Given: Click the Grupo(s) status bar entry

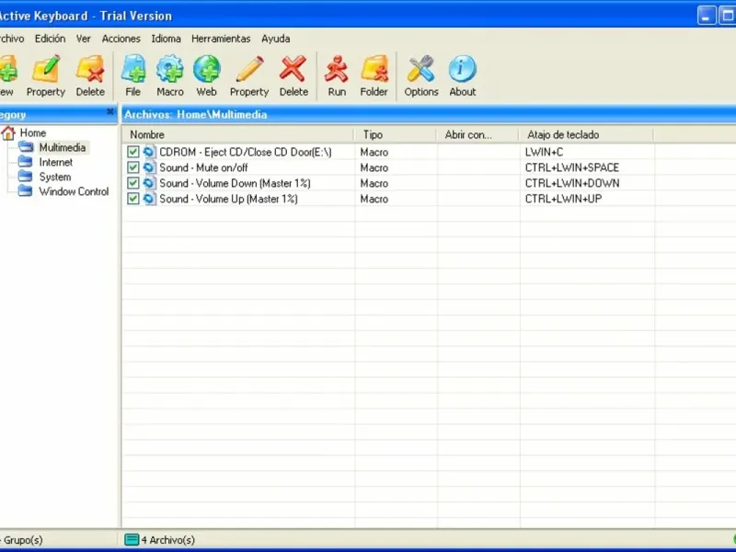Looking at the screenshot, I should (22, 540).
